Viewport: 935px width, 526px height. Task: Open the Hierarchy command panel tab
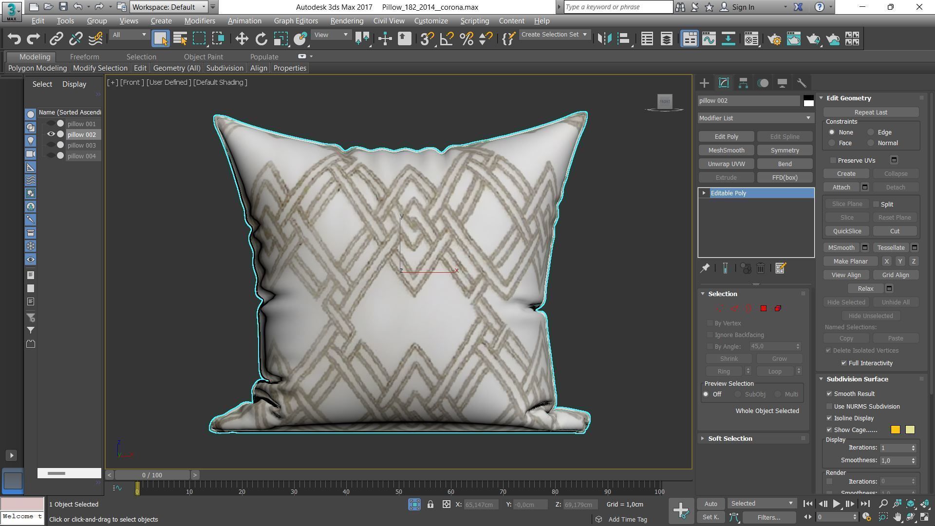(x=743, y=83)
